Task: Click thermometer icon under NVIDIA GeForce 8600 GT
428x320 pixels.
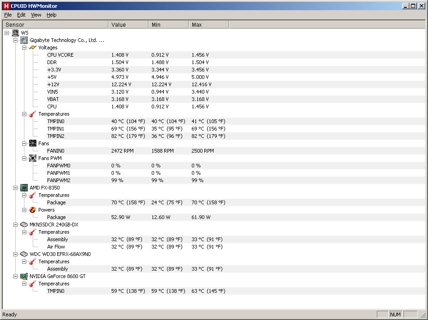Action: point(33,284)
